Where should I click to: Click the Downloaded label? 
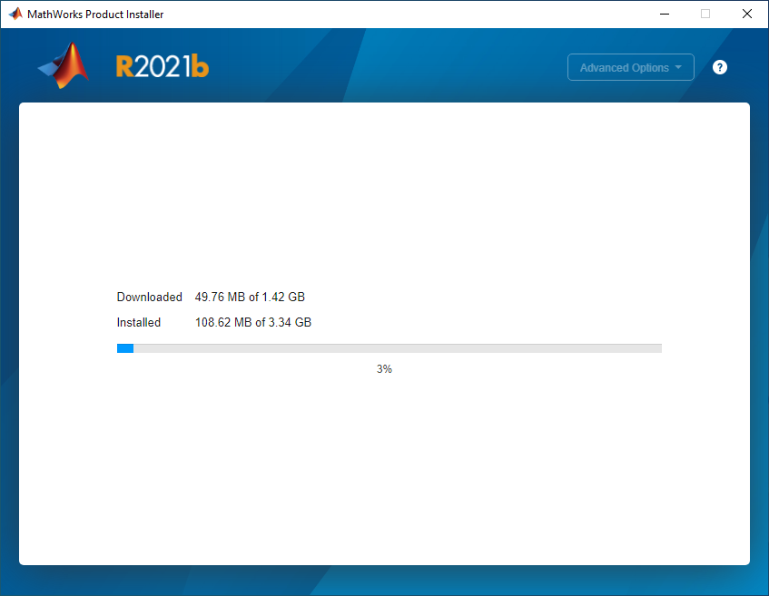pos(150,297)
